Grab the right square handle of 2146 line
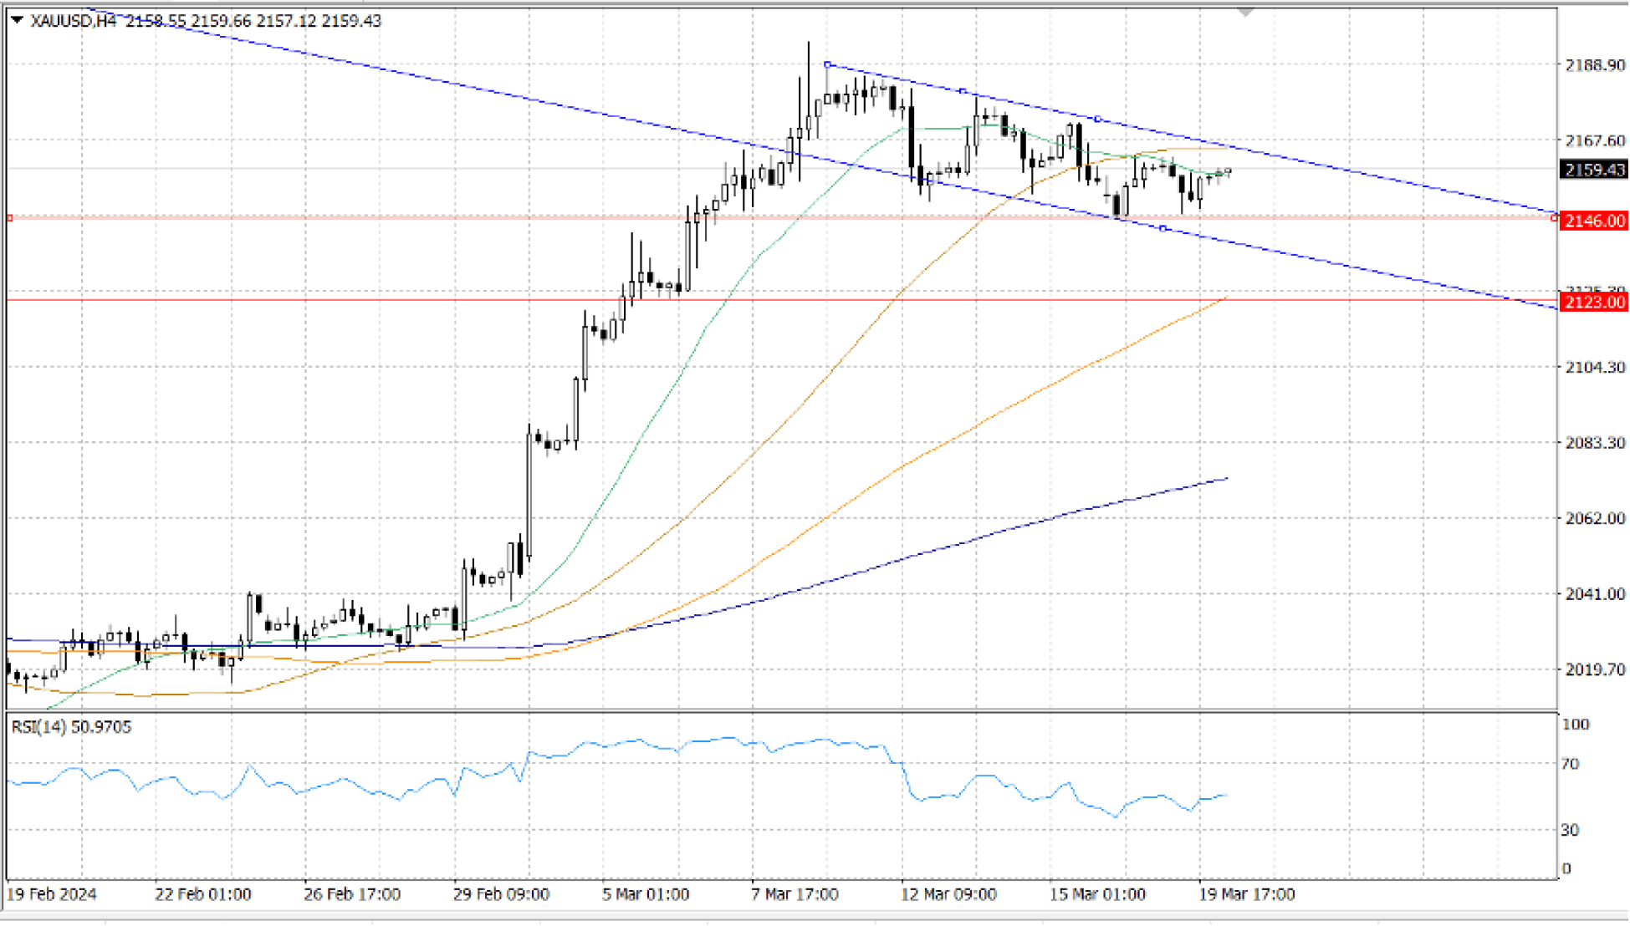Screen dimensions: 1630x926 [1554, 218]
